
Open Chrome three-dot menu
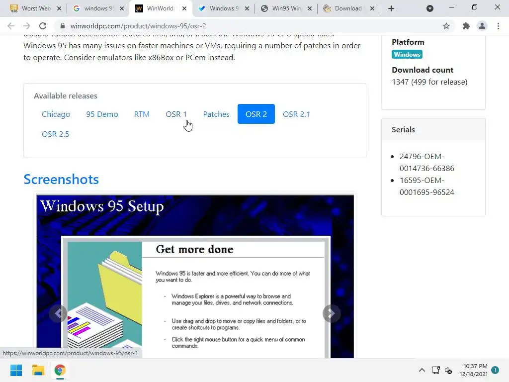[498, 26]
